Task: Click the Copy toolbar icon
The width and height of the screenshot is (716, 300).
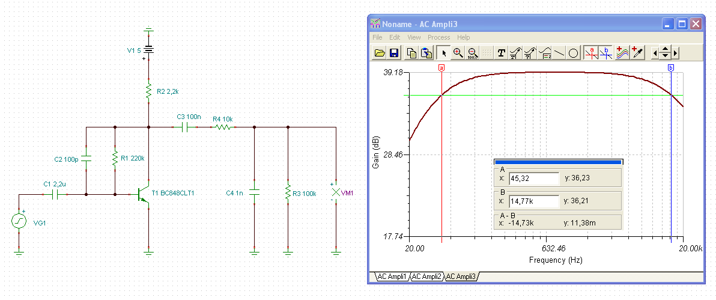Action: (412, 54)
